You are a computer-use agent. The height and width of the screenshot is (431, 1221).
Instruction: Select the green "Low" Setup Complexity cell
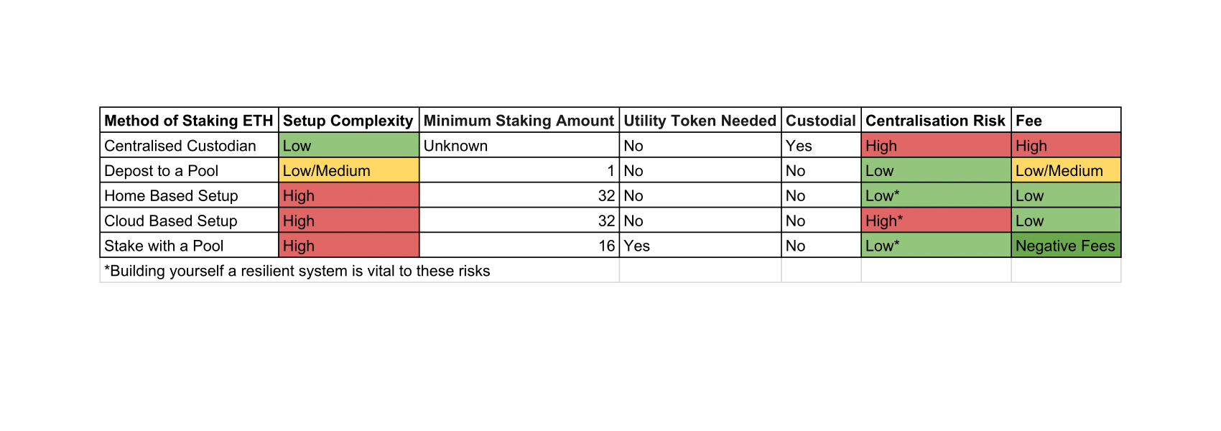coord(348,146)
